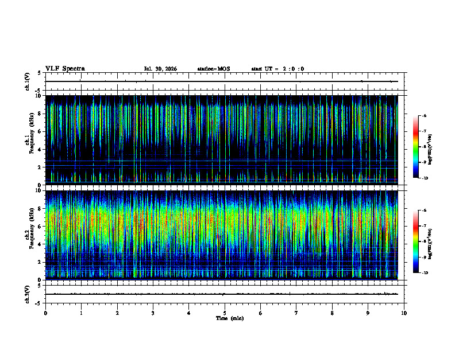Click the ch.1 color bar log(PSD) unit label

[430, 150]
